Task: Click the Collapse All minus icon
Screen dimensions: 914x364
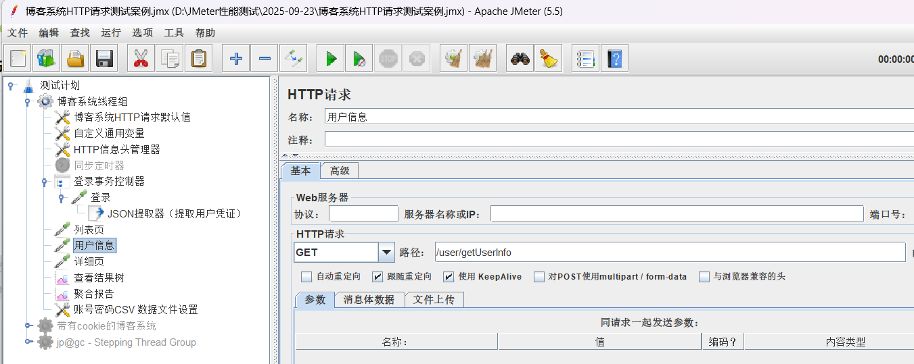Action: point(264,59)
